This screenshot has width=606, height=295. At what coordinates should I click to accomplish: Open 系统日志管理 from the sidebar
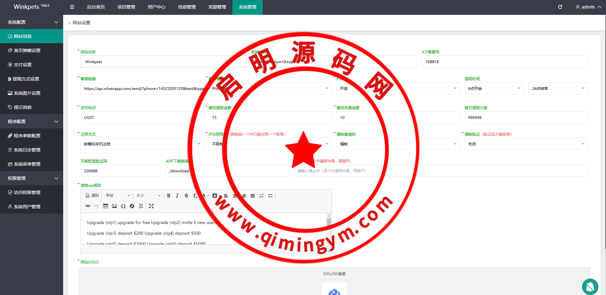27,150
